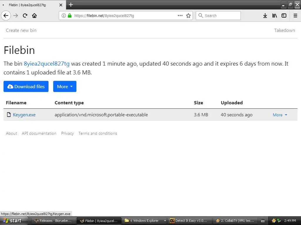Viewport: 301px width, 225px height.
Task: Click '40 seconds ago' in the file row
Action: click(x=237, y=115)
